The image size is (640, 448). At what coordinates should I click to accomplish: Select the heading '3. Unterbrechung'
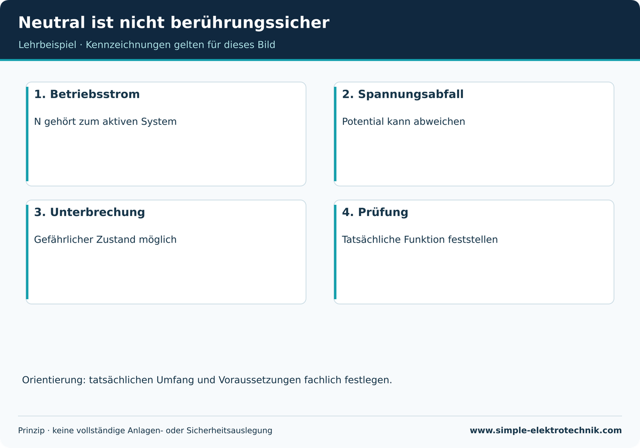click(x=90, y=212)
